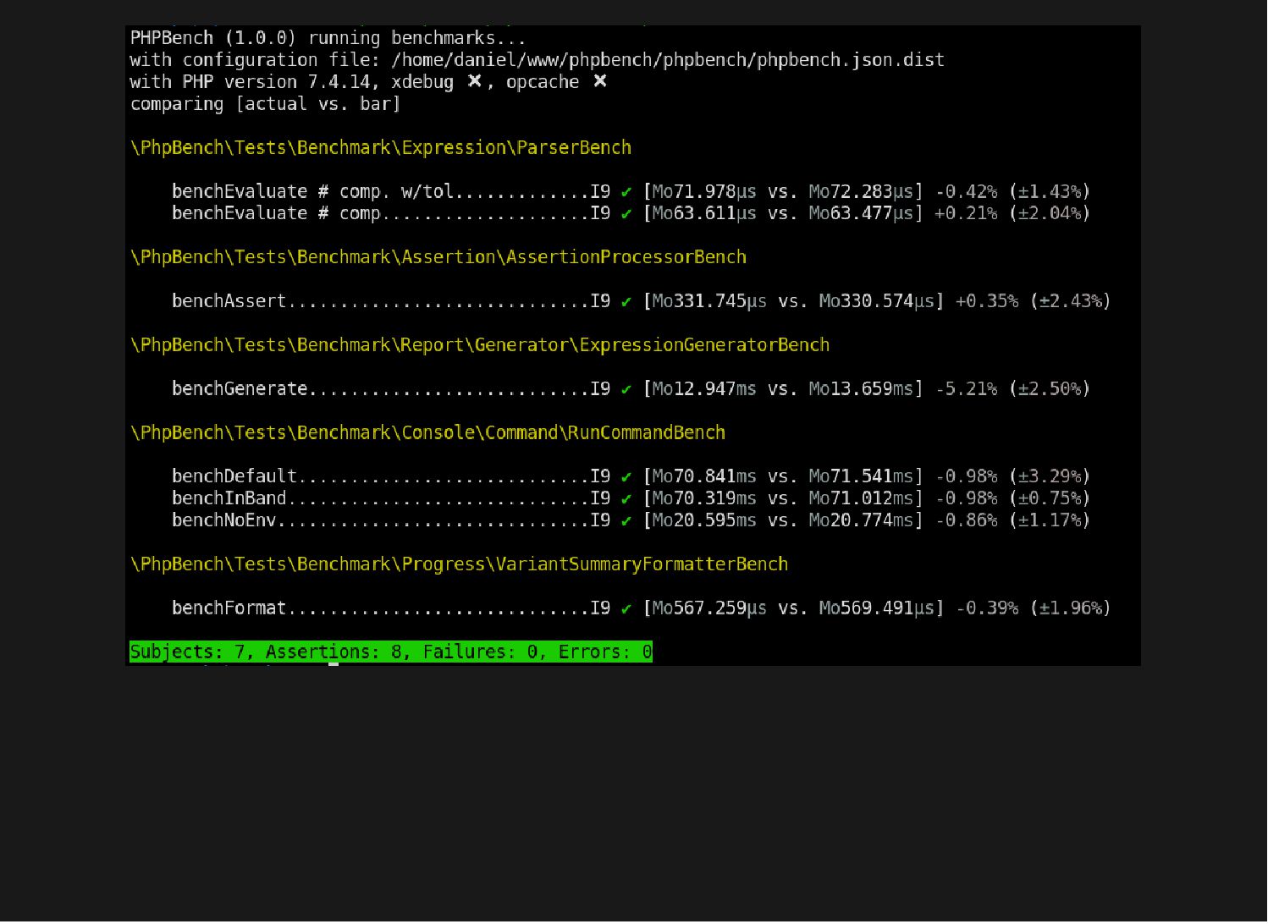Click the Mo71.978μs value

coord(704,191)
